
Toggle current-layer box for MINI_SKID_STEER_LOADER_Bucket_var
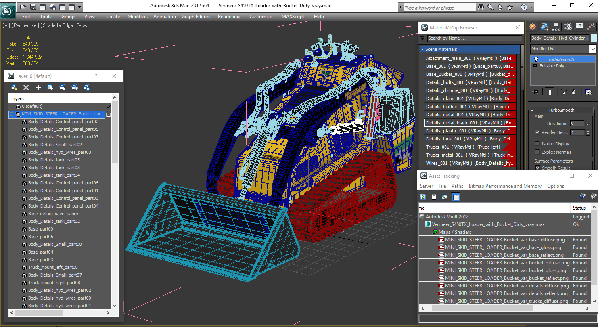click(108, 115)
